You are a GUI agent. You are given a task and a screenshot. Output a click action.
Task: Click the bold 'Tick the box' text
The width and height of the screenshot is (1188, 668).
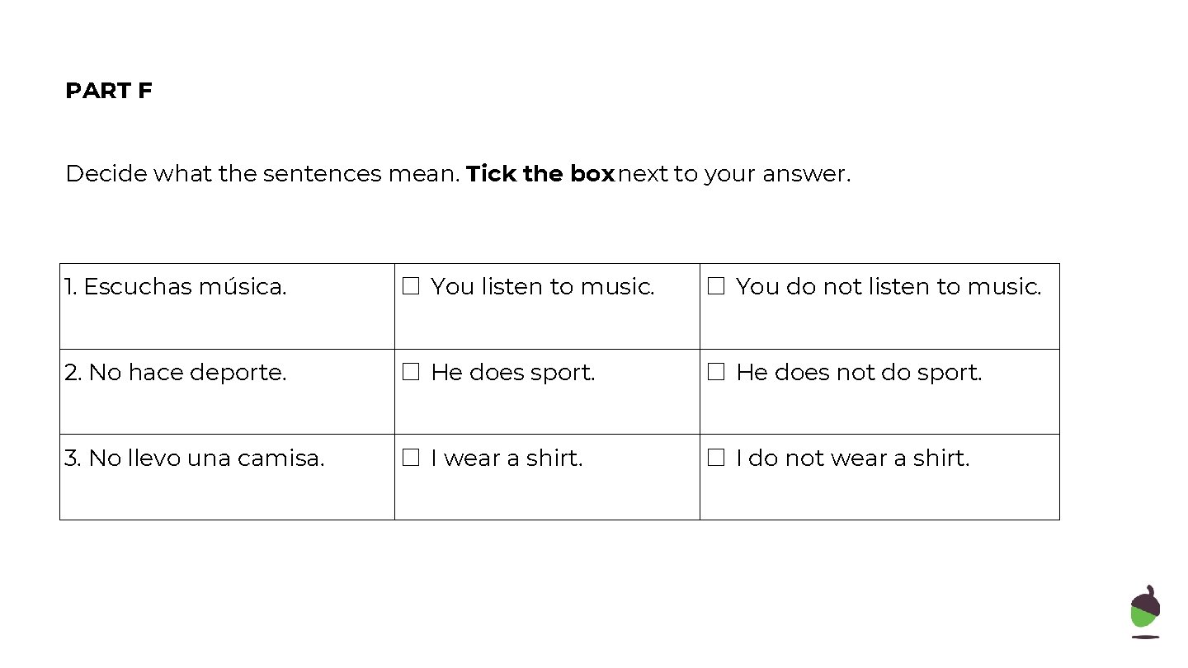(x=540, y=174)
